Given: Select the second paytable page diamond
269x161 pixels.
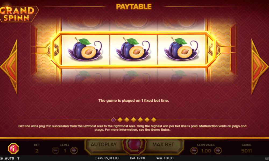Looking at the screenshot, I should click(x=120, y=120).
